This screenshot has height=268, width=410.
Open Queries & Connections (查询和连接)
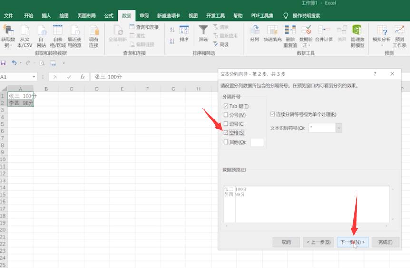144,27
